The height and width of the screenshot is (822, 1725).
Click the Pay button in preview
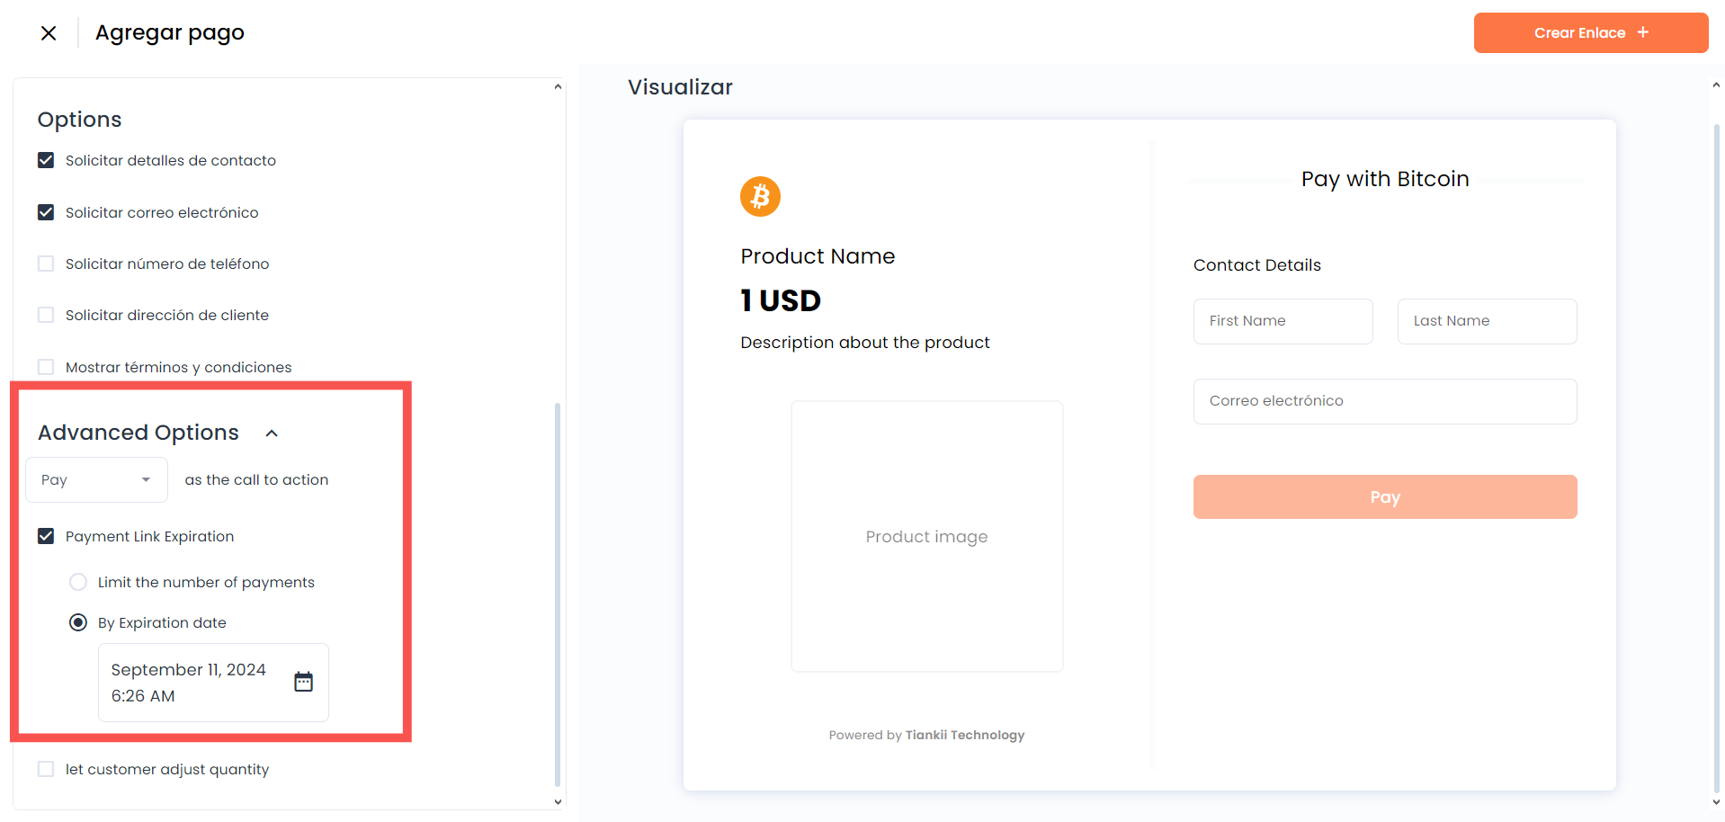point(1385,497)
